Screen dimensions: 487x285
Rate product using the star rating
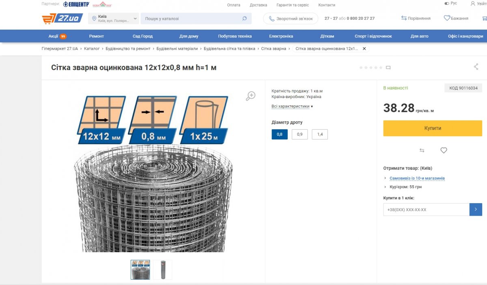pos(371,68)
